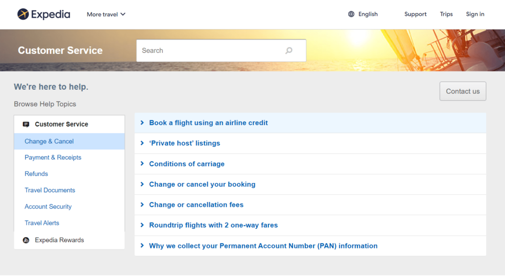Viewport: 505px width, 280px height.
Task: Open the Trips link in header
Action: coord(446,14)
